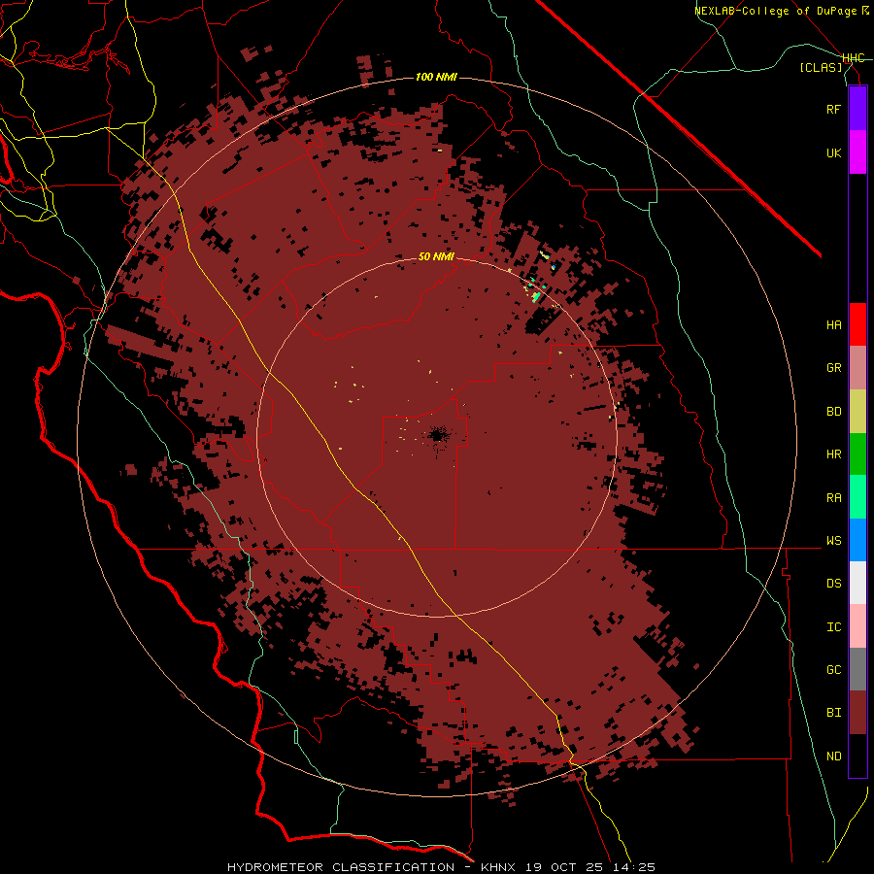The image size is (874, 874).
Task: Click the IC light pink legend swatch
Action: (857, 626)
